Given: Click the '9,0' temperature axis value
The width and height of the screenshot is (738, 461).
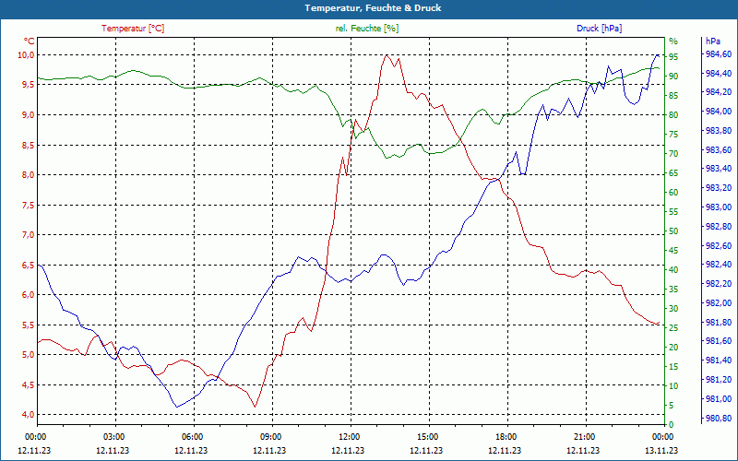Looking at the screenshot, I should (29, 114).
